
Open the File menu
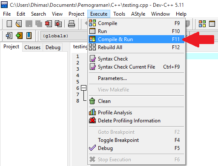tap(7, 14)
